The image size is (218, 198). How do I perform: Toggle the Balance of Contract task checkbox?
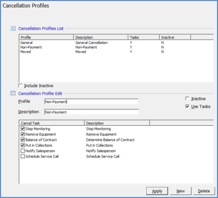[x=23, y=140]
